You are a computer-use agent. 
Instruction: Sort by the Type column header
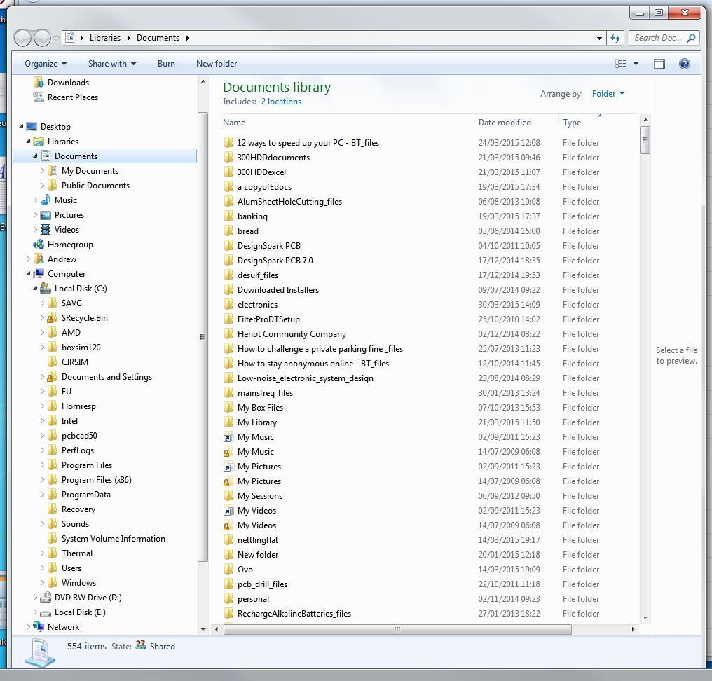[598, 123]
